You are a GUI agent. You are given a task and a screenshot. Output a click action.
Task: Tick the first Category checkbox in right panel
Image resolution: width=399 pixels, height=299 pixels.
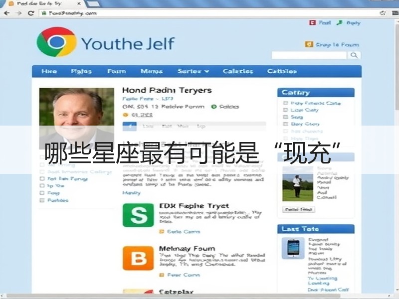tap(285, 103)
